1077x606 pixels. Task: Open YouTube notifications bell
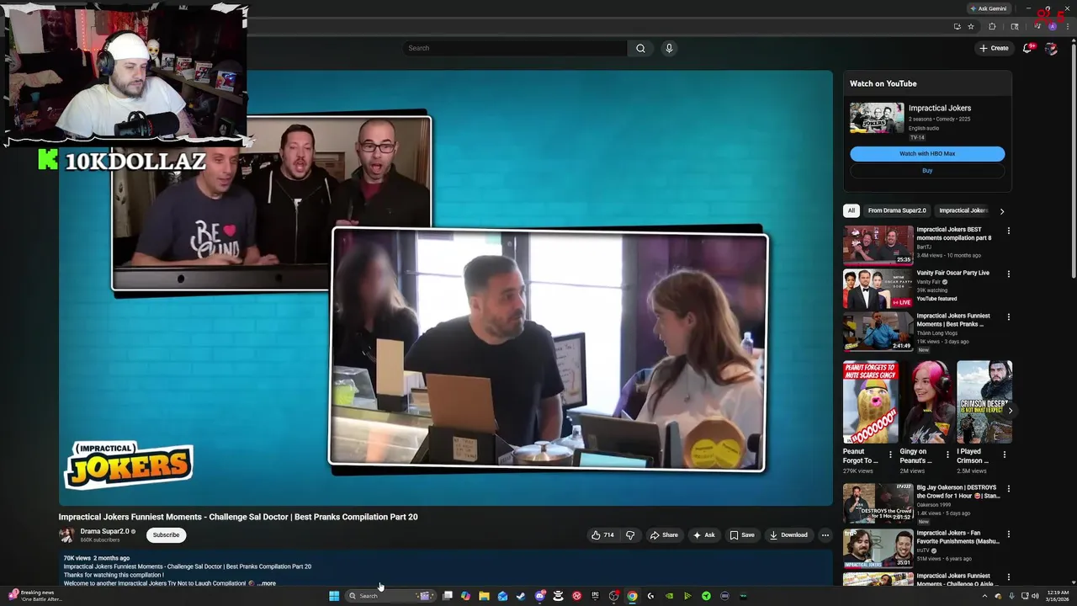[1027, 48]
